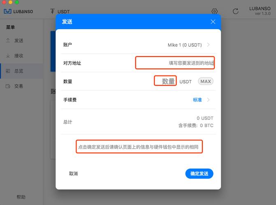The width and height of the screenshot is (276, 205).
Task: Click the refresh icon in header
Action: (x=236, y=11)
